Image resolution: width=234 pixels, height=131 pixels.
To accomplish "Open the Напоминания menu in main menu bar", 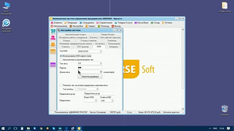I will 59,26.
